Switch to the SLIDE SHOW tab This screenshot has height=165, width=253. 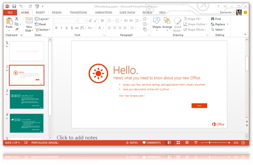coord(127,12)
